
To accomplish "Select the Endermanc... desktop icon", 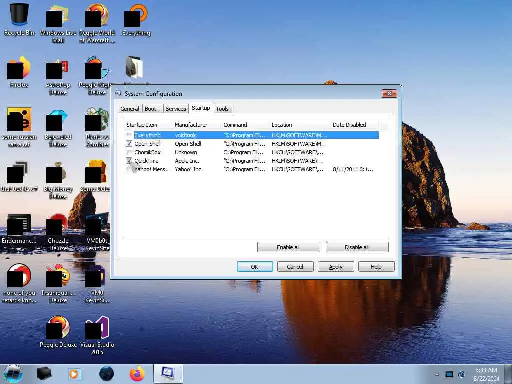I will click(x=19, y=228).
